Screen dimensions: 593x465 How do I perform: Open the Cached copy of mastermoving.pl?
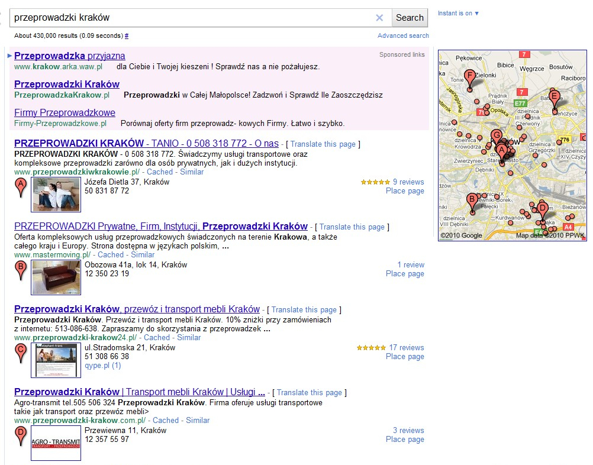click(x=111, y=255)
